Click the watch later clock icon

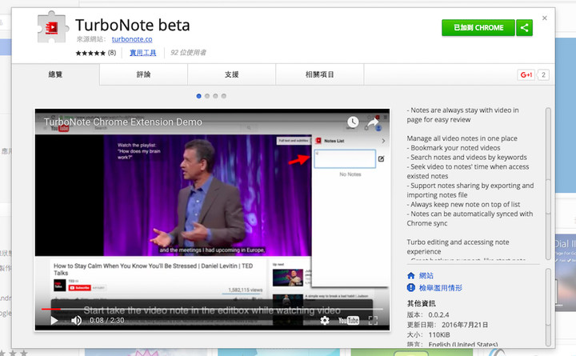353,122
